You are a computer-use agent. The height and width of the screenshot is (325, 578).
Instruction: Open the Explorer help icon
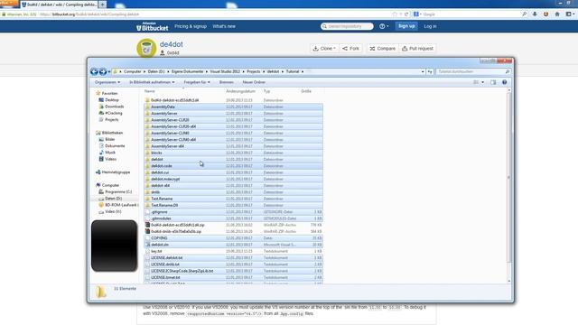pos(504,82)
